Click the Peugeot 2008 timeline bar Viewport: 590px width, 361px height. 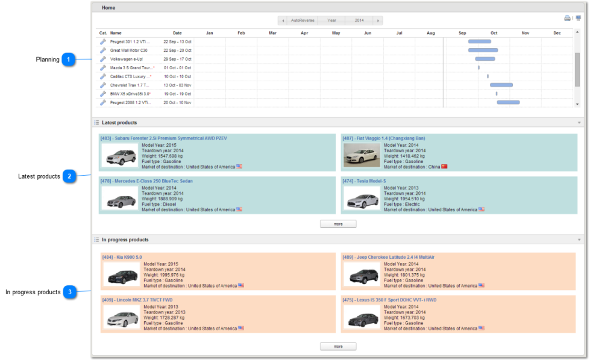tap(509, 102)
